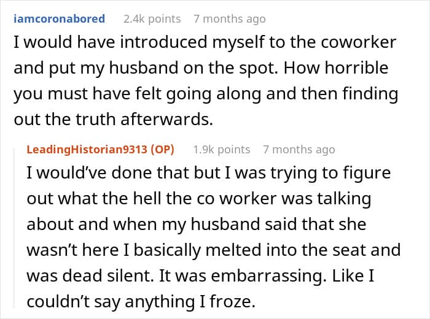The image size is (430, 319).
Task: Click the 1.9k points score
Action: [221, 150]
